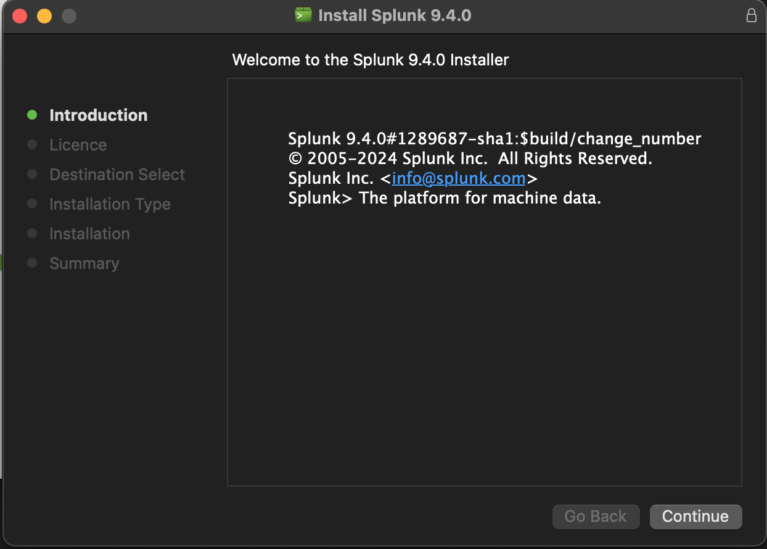Image resolution: width=767 pixels, height=549 pixels.
Task: Click the bullet beside the Installation step
Action: point(33,233)
